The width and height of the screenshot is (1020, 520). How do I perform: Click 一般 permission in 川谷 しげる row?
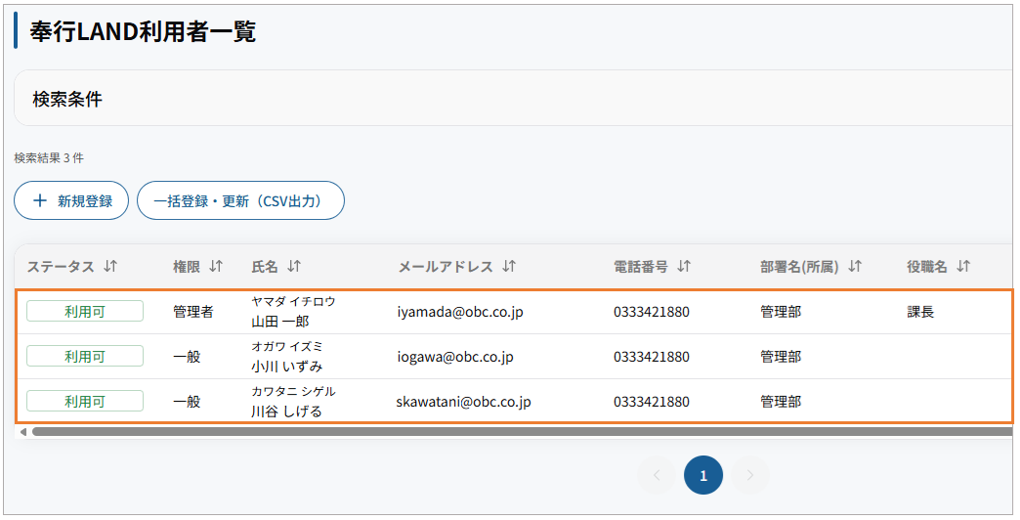pyautogui.click(x=187, y=402)
